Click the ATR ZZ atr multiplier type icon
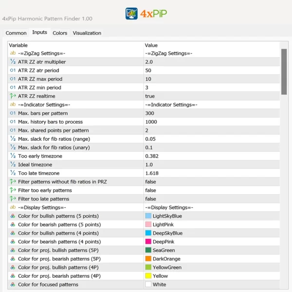This screenshot has width=292, height=292. (13, 62)
